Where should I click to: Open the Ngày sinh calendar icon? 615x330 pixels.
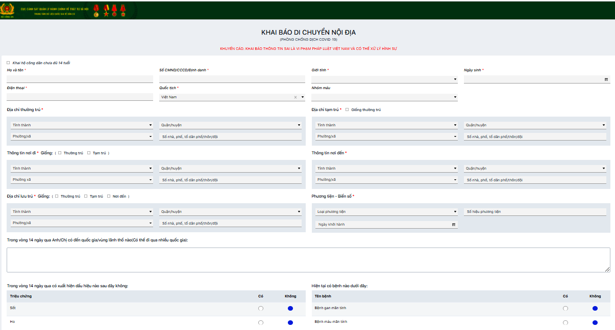[x=606, y=79]
